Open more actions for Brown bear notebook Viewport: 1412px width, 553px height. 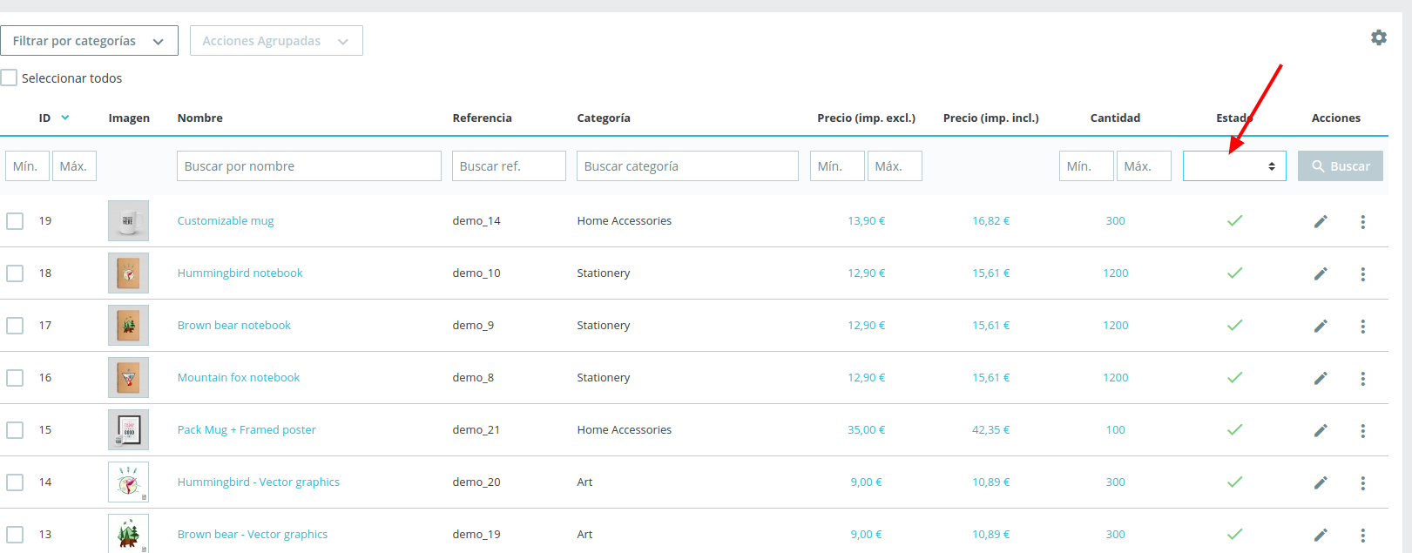point(1362,326)
